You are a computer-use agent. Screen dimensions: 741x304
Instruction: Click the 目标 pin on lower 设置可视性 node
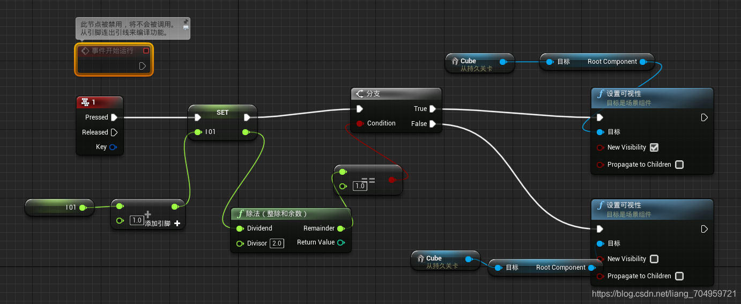coord(600,244)
